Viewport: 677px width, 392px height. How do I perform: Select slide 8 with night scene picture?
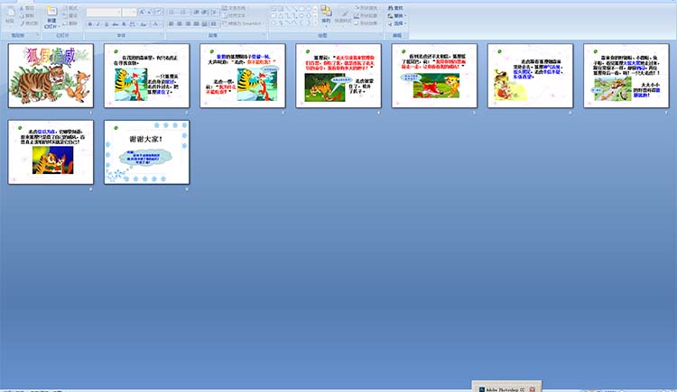(x=51, y=152)
